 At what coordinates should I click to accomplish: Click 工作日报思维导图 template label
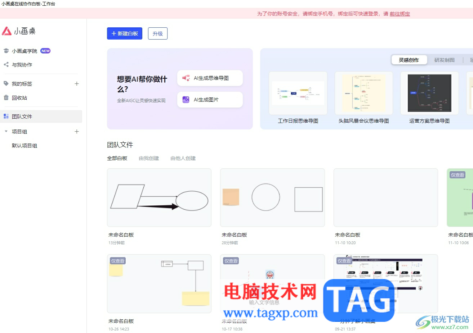pos(298,121)
